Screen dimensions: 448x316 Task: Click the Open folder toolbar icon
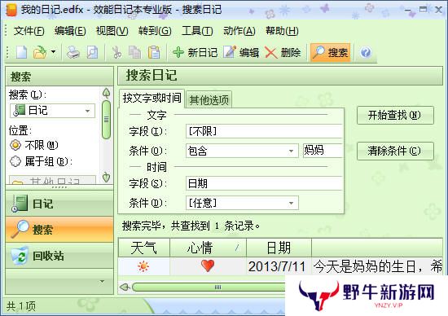[x=40, y=52]
